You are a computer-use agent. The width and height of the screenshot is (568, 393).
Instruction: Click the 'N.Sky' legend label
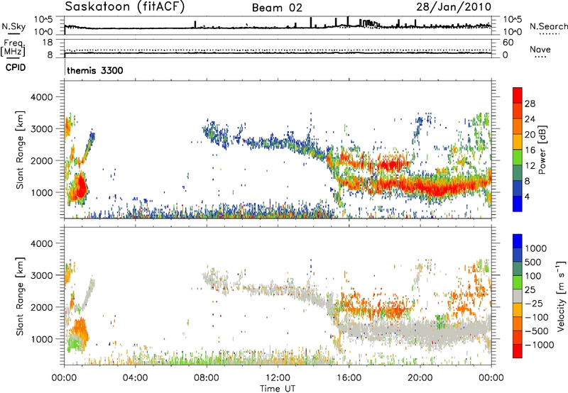coord(13,26)
